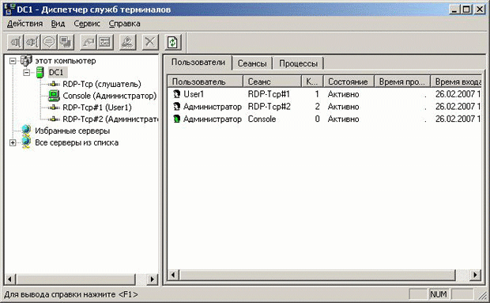Select the RDP-Tcp#1 session cell

click(269, 94)
